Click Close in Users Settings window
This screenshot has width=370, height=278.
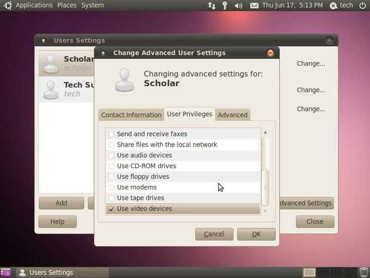coord(315,221)
